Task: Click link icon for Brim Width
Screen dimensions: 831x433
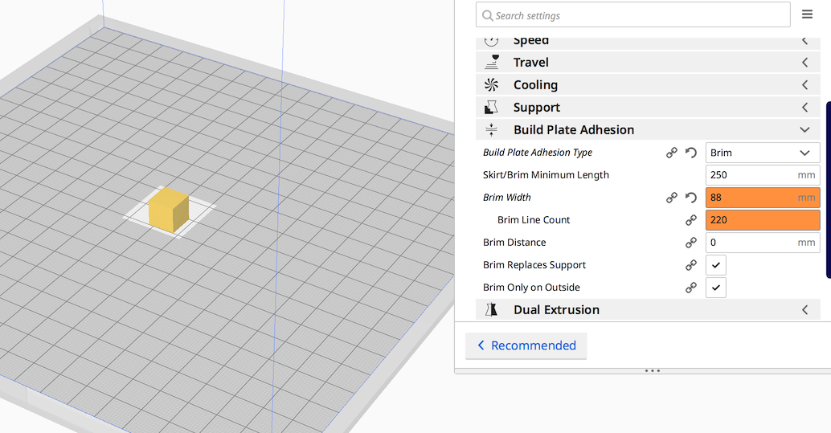Action: point(672,198)
